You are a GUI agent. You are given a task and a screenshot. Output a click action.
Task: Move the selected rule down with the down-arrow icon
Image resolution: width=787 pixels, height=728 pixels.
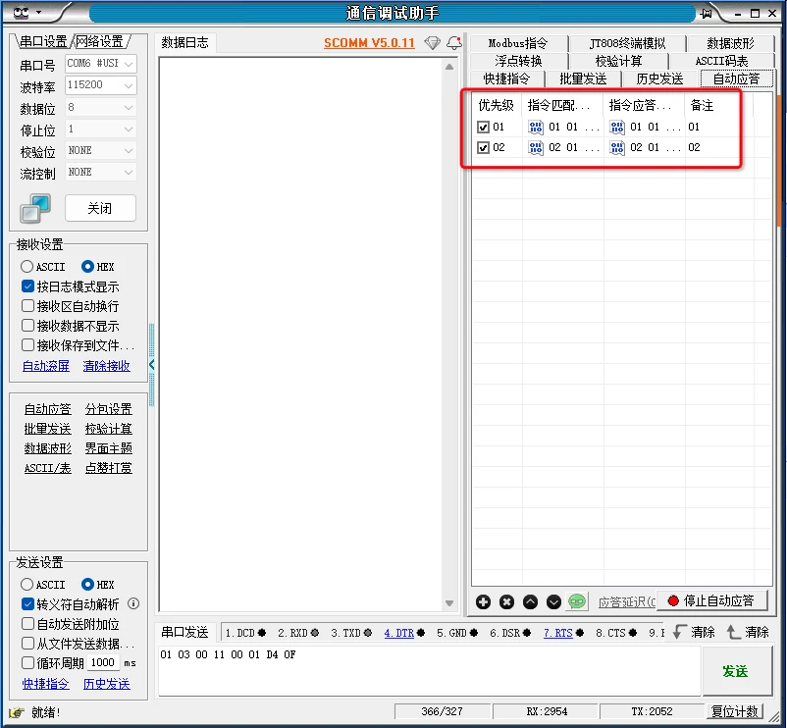point(554,603)
